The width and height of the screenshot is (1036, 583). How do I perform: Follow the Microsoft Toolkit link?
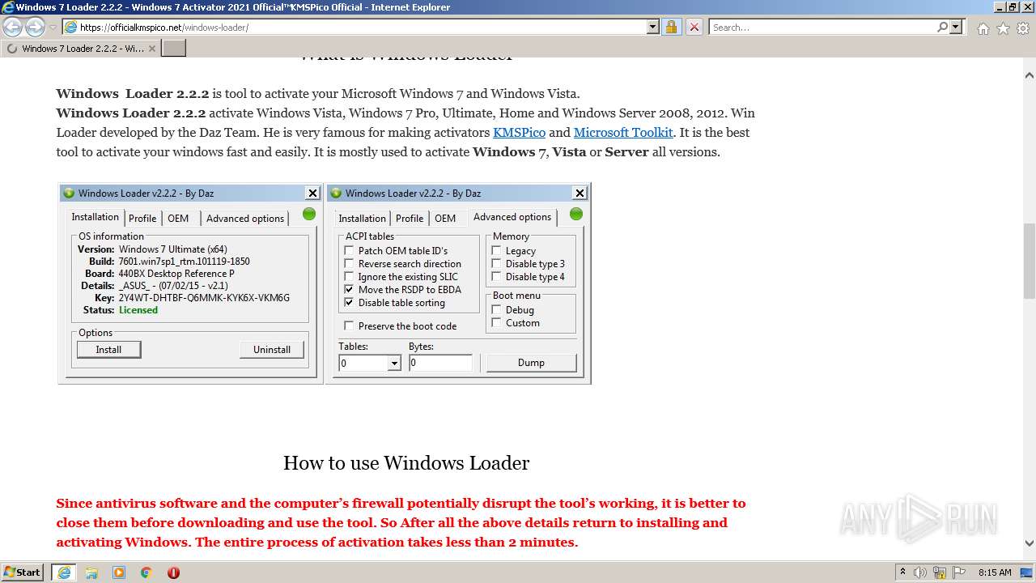(623, 132)
